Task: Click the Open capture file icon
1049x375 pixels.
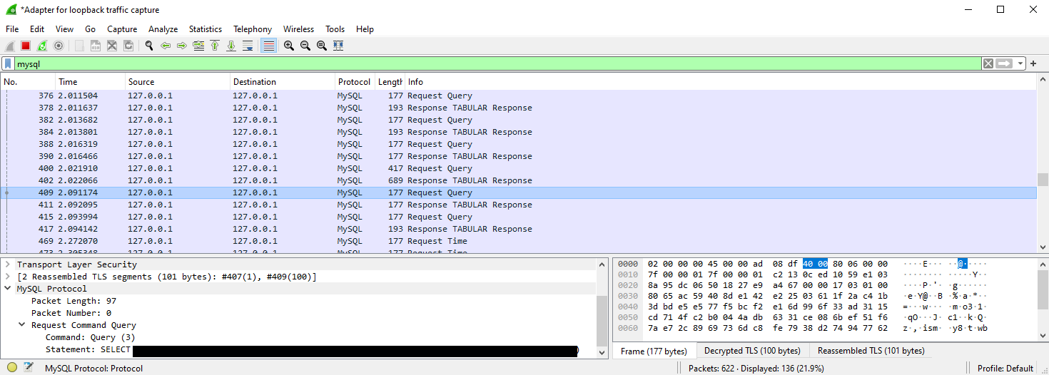Action: coord(79,46)
